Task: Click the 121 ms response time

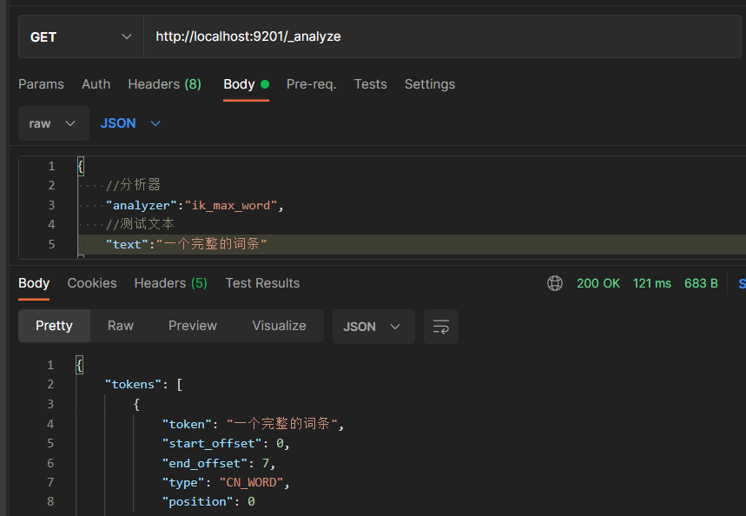Action: (x=652, y=283)
